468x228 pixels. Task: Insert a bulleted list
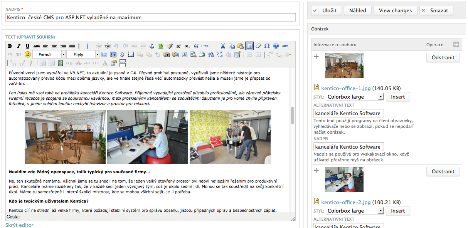[81, 46]
